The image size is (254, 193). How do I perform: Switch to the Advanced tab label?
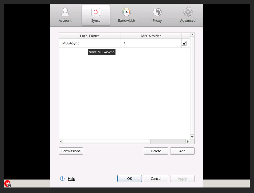[188, 21]
